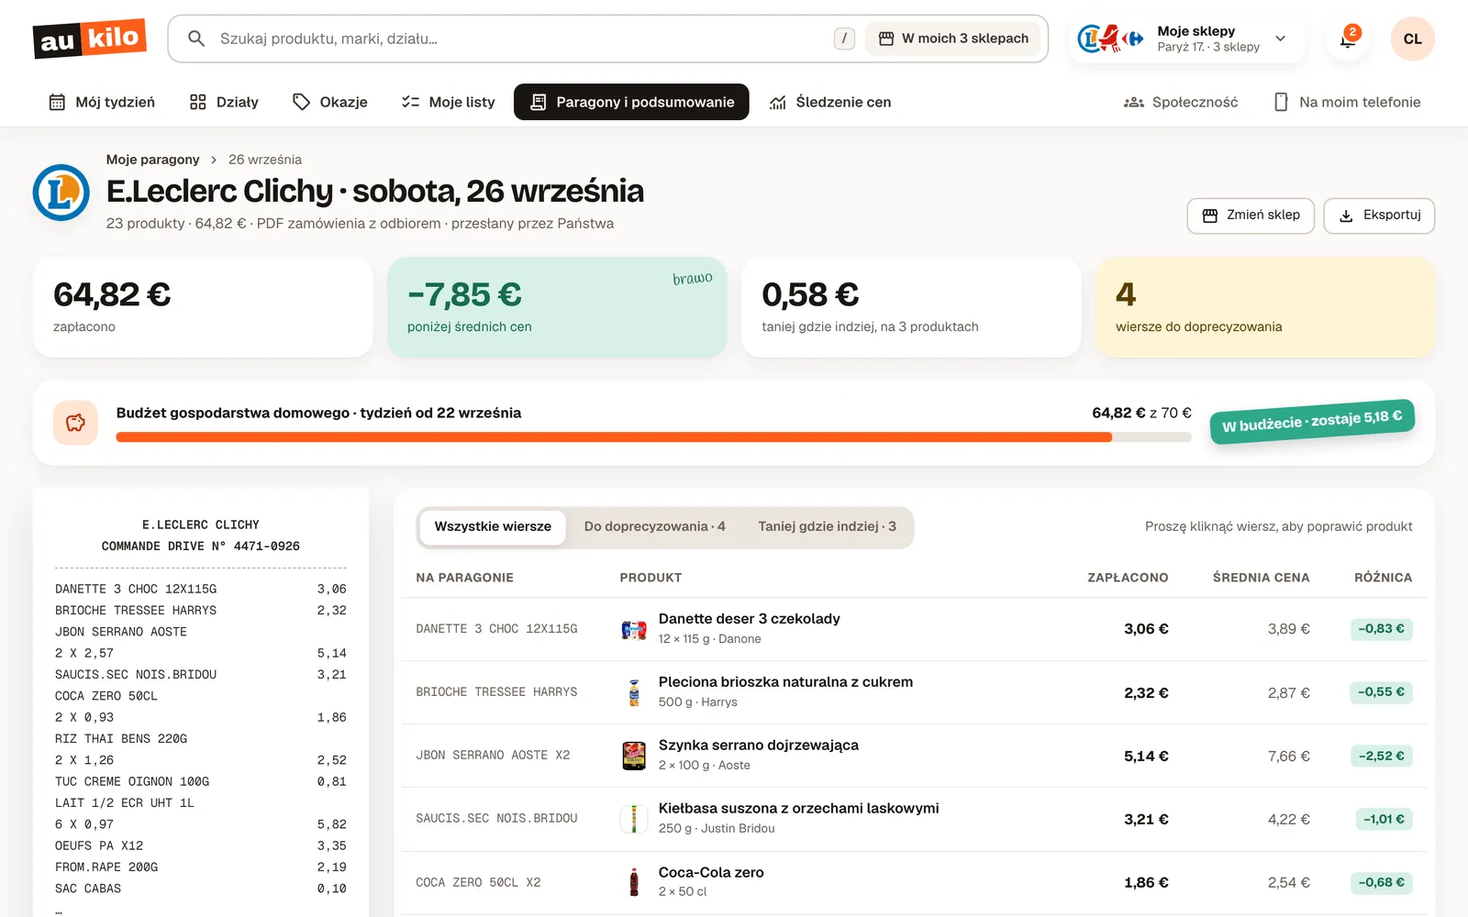The image size is (1468, 917).
Task: Switch to Taniej gdzie indziej · 3 tab
Action: pos(827,527)
